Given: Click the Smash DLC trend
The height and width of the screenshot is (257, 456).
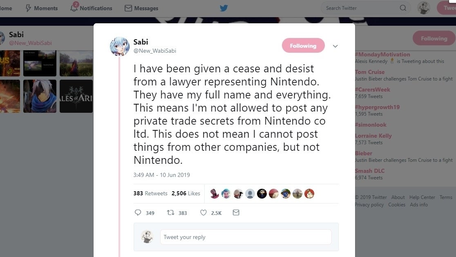Looking at the screenshot, I should [369, 171].
